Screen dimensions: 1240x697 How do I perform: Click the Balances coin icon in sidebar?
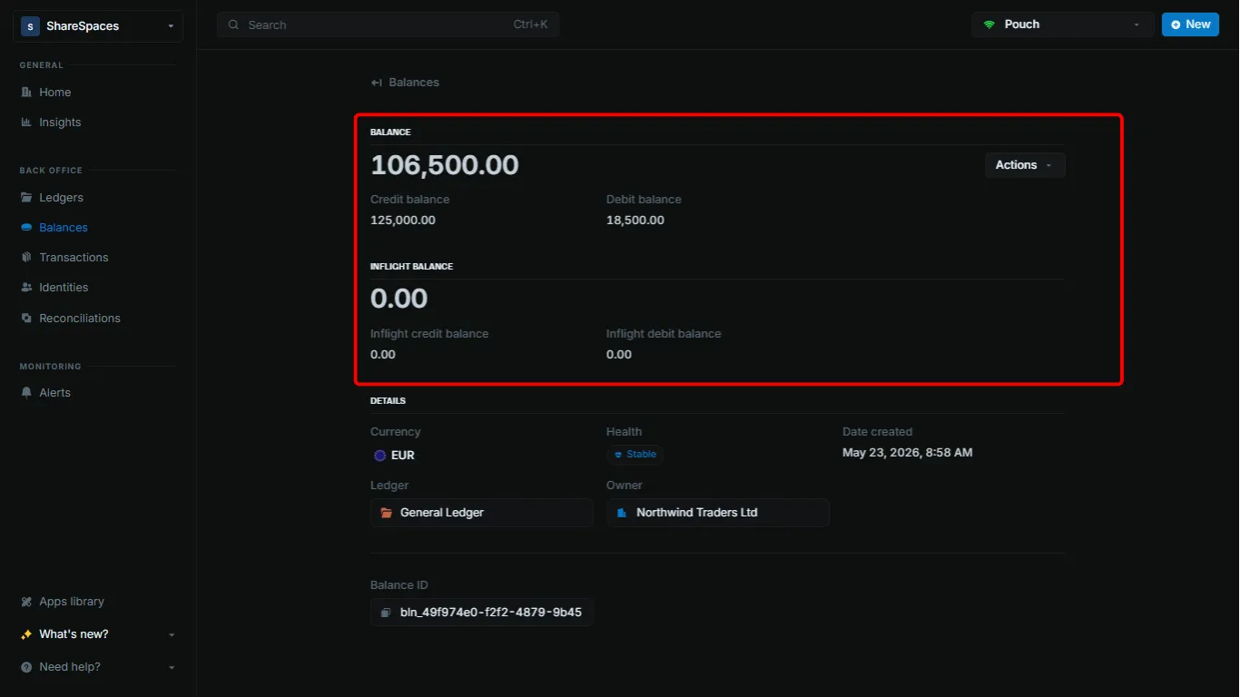[26, 228]
